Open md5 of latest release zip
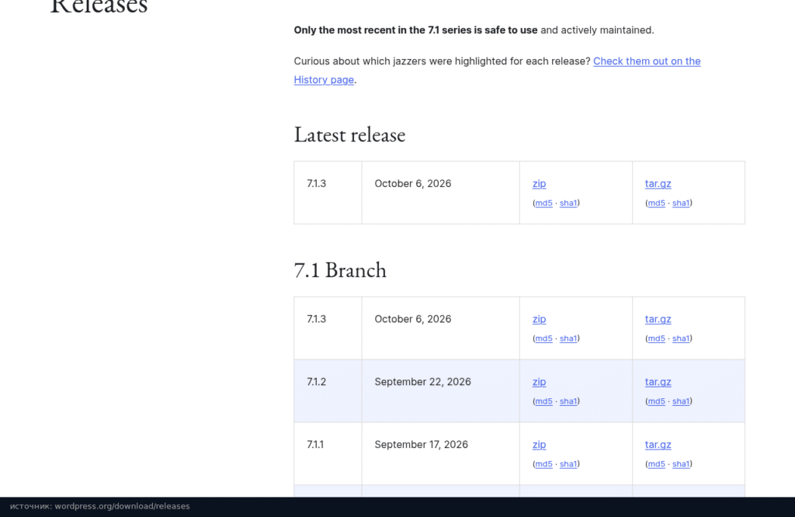This screenshot has height=517, width=795. point(543,203)
